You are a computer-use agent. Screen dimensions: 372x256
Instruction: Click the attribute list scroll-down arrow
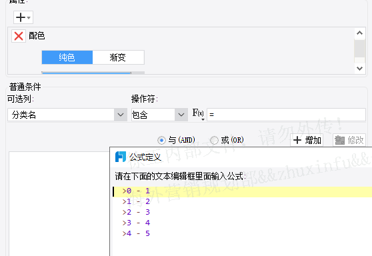coord(359,69)
